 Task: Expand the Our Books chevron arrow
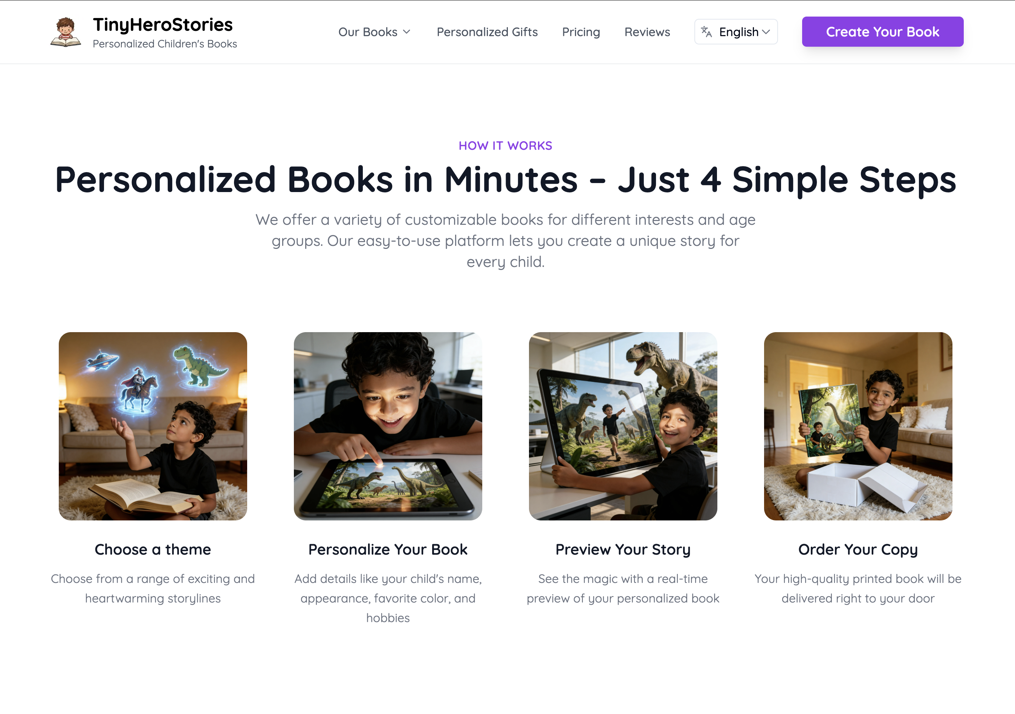[407, 32]
